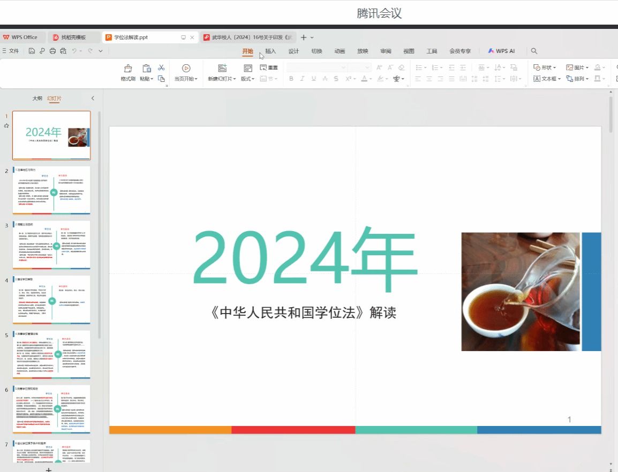Toggle justify text alignment

tap(451, 79)
